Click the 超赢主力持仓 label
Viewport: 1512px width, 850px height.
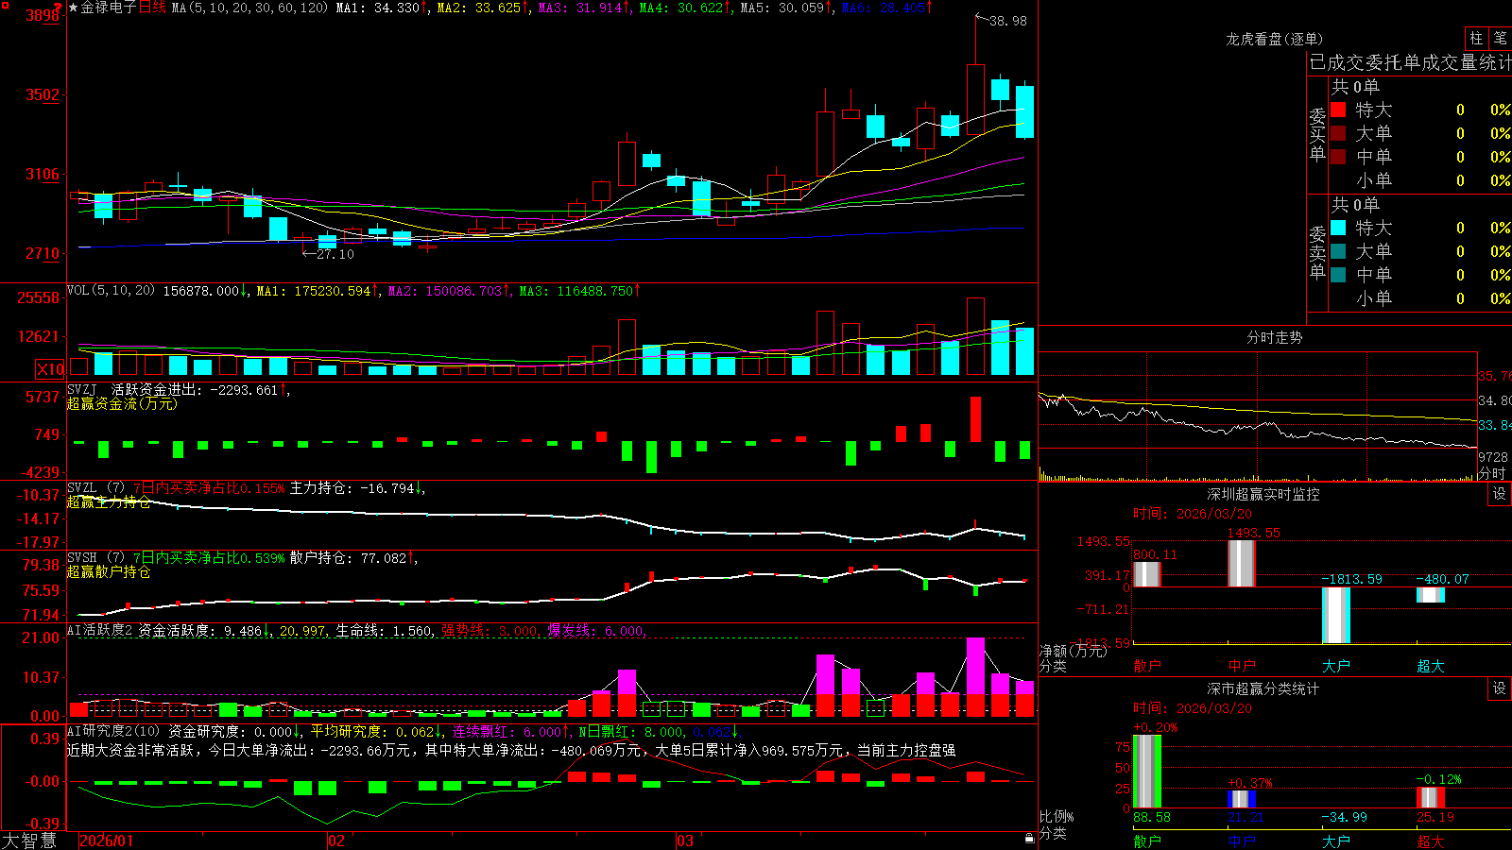(109, 502)
